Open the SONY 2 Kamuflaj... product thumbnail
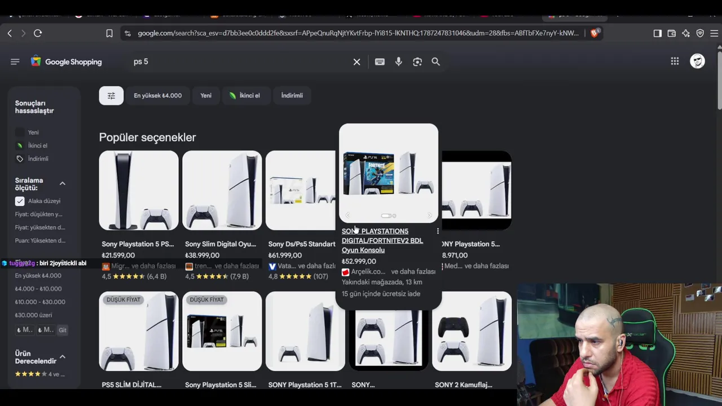722x406 pixels. tap(472, 331)
